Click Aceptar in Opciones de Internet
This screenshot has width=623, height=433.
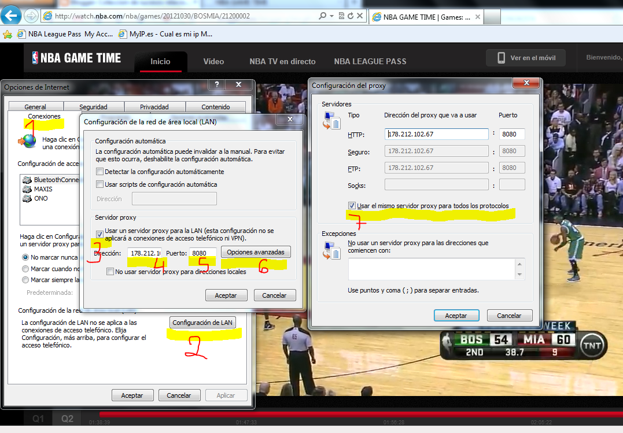(132, 395)
